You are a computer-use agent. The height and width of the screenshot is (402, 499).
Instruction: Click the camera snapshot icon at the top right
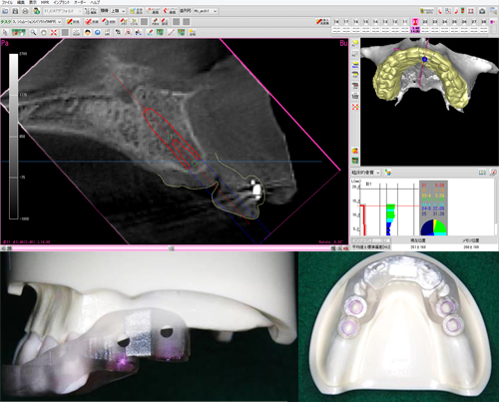(x=482, y=11)
